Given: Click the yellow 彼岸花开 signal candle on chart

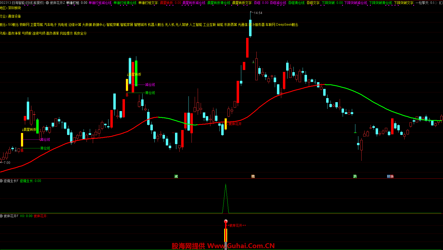Looking at the screenshot, I should click(x=226, y=124).
